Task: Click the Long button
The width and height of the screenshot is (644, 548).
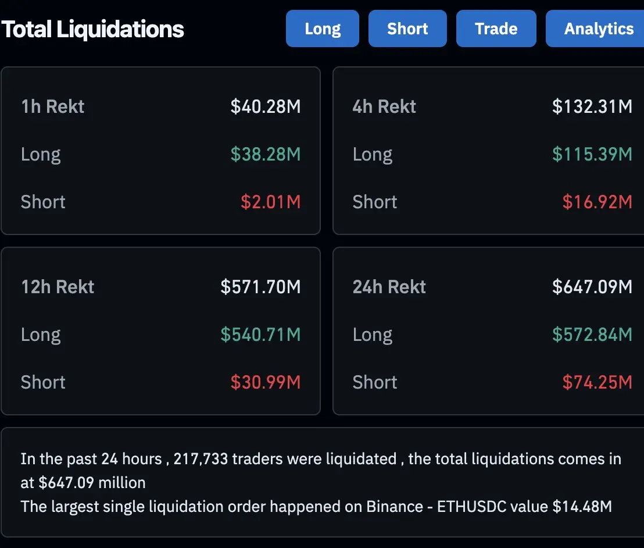Action: point(323,29)
